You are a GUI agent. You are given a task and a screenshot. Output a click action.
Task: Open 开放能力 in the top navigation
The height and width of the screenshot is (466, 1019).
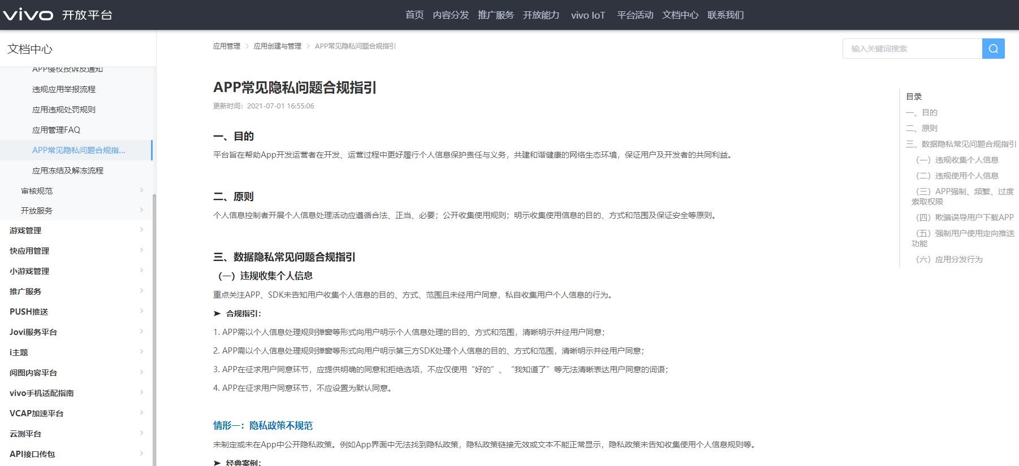tap(541, 15)
